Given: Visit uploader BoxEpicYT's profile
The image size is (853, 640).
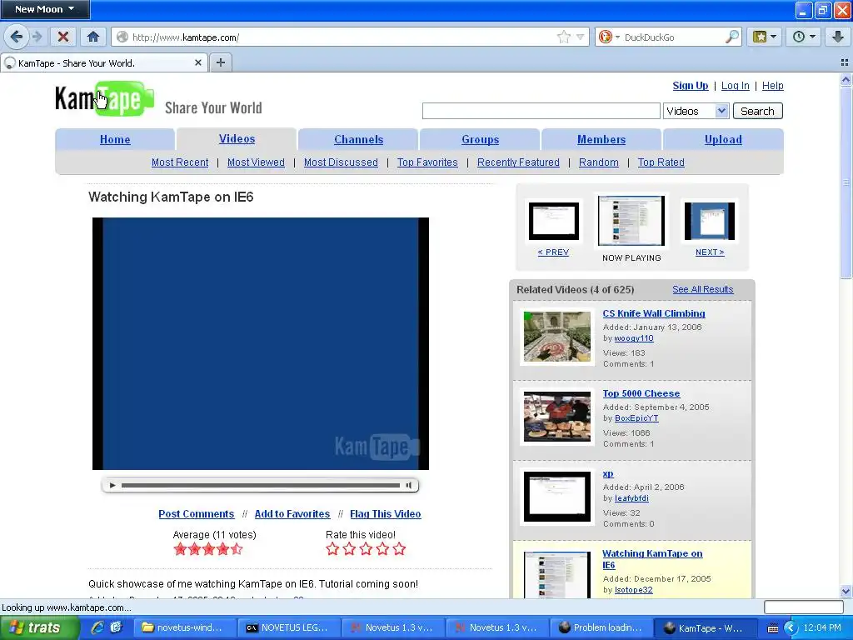Looking at the screenshot, I should click(x=636, y=418).
